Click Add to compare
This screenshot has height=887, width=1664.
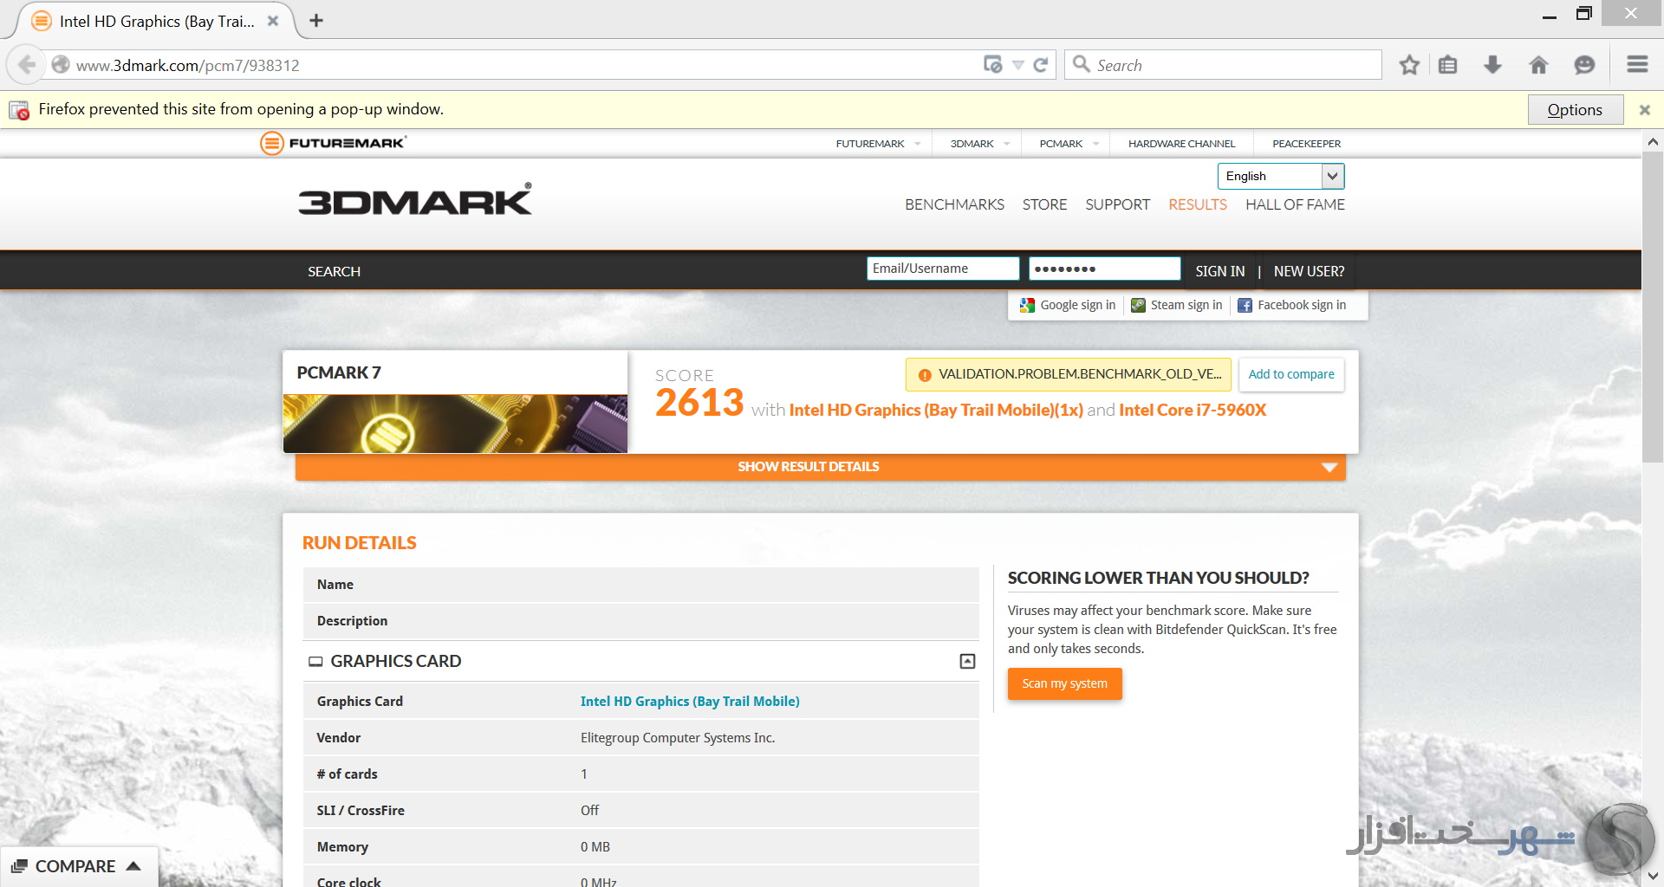click(1291, 374)
